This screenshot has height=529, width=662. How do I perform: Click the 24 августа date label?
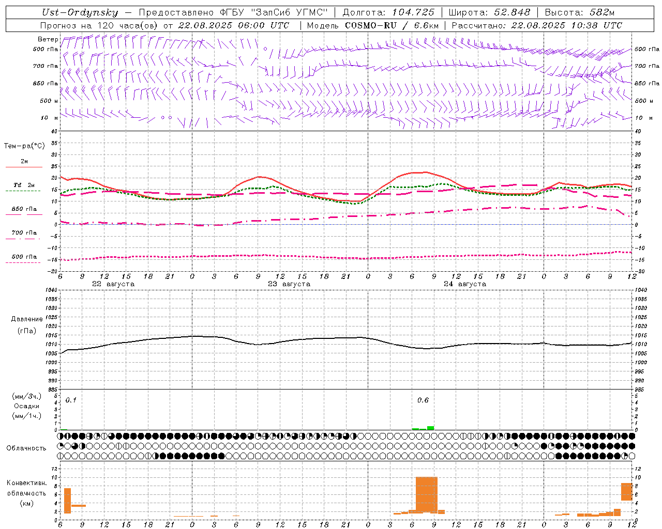click(x=465, y=284)
